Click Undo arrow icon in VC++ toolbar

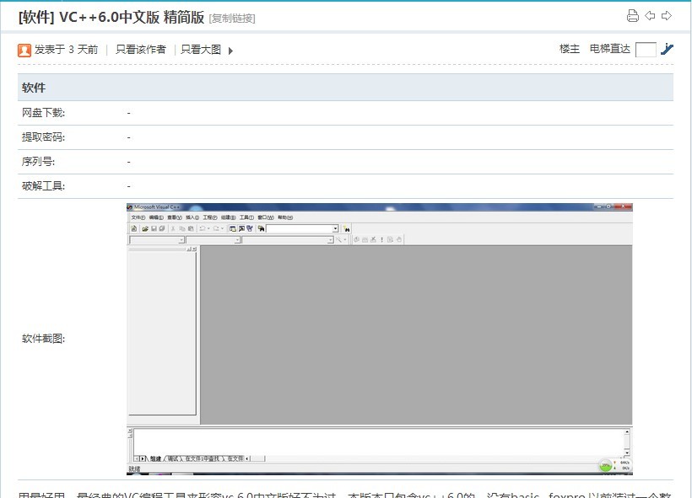(203, 228)
